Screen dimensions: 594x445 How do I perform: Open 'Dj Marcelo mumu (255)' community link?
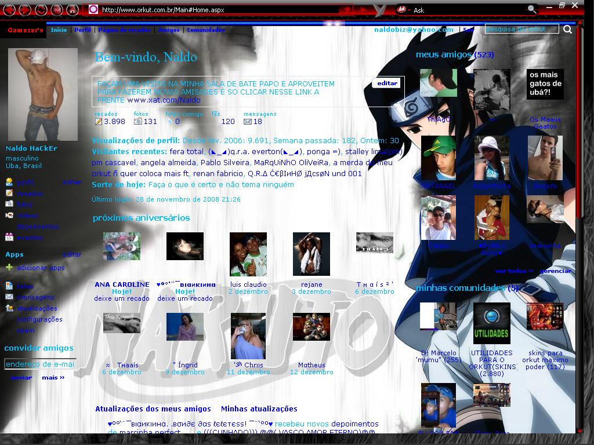pyautogui.click(x=439, y=356)
